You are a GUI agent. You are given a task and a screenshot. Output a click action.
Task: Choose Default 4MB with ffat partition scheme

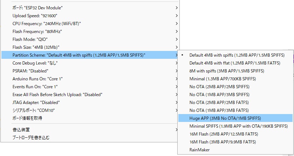[235, 63]
